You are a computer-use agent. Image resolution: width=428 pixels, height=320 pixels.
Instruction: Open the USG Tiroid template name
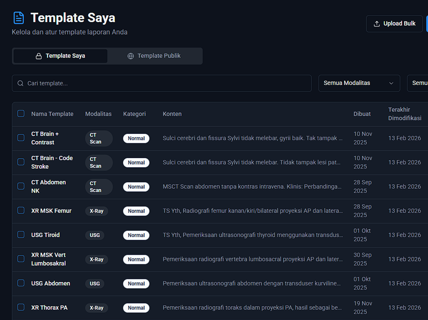46,235
